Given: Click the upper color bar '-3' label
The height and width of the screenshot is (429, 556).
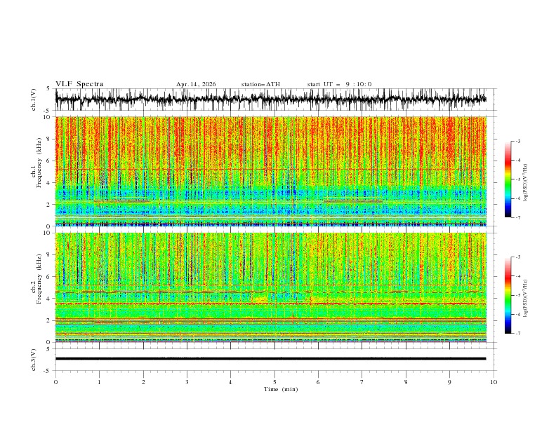Looking at the screenshot, I should pyautogui.click(x=517, y=141).
